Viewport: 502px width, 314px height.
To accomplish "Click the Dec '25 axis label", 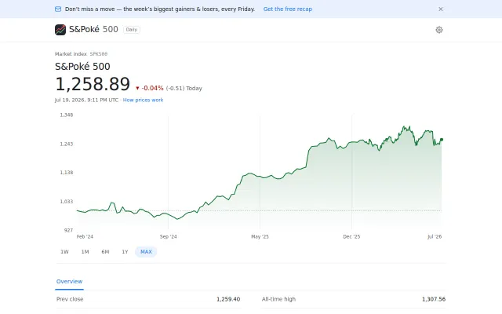I will point(351,237).
